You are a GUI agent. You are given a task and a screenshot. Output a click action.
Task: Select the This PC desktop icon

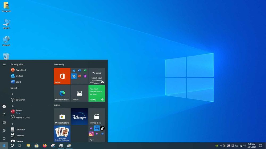6,24
